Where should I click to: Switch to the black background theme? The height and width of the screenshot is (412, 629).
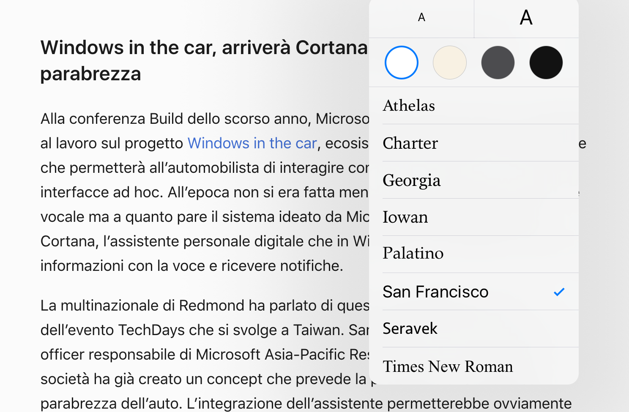pos(546,63)
